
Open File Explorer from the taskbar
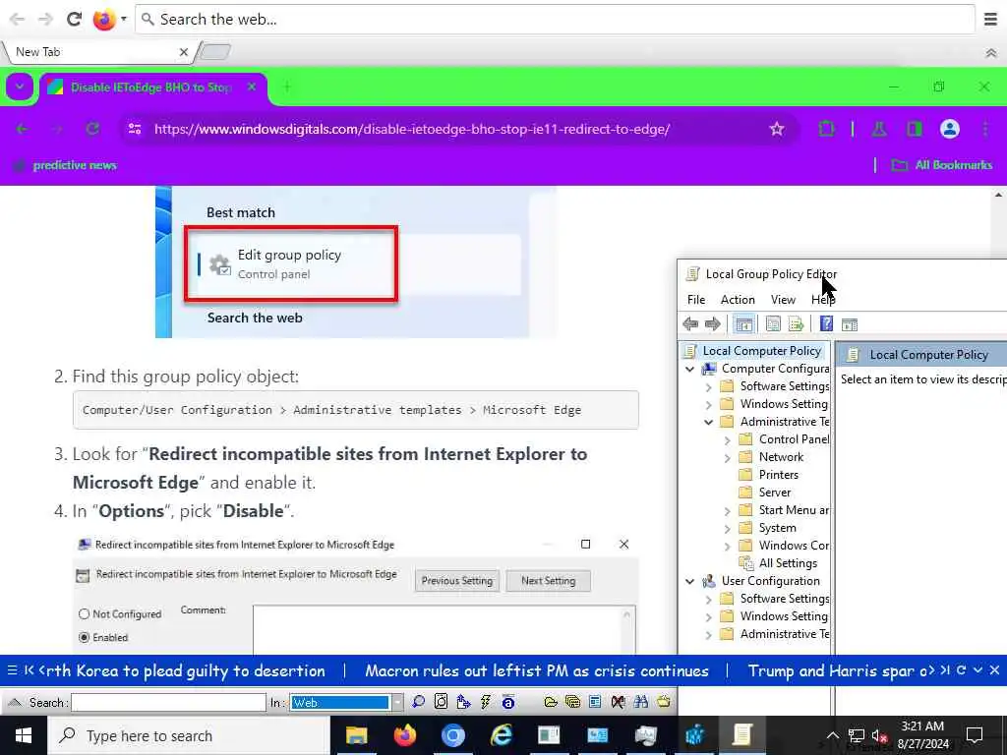click(x=356, y=735)
